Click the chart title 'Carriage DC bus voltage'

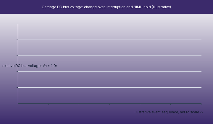point(62,7)
